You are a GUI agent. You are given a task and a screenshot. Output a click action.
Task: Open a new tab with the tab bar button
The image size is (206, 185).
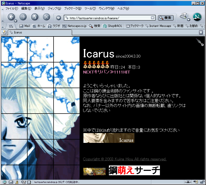coord(4,32)
